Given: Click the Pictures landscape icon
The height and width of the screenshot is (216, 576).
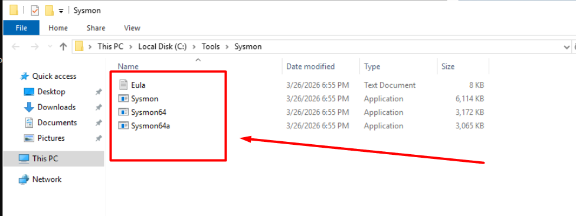Looking at the screenshot, I should (29, 138).
